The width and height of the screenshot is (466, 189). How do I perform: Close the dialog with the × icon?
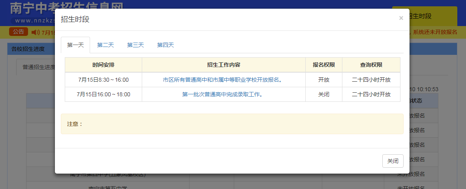(401, 18)
